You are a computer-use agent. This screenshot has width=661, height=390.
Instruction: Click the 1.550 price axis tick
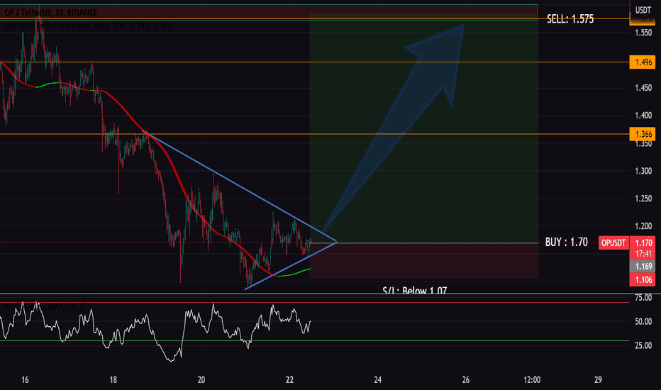pyautogui.click(x=643, y=33)
